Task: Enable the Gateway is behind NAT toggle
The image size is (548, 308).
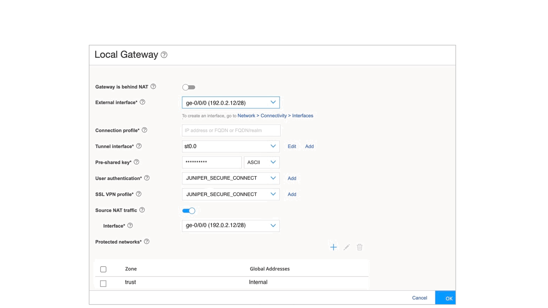Action: click(189, 87)
